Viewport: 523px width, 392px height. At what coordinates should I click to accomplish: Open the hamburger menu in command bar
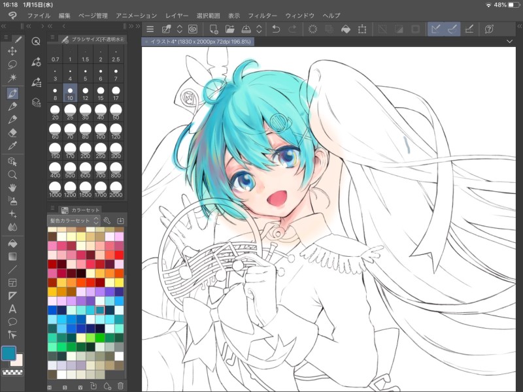tap(150, 29)
